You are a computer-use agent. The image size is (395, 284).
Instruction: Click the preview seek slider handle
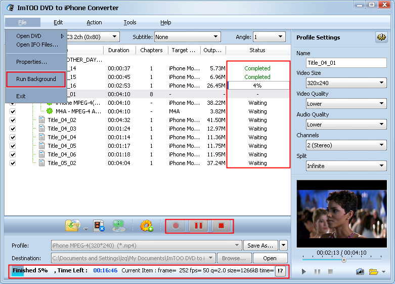coord(343,260)
